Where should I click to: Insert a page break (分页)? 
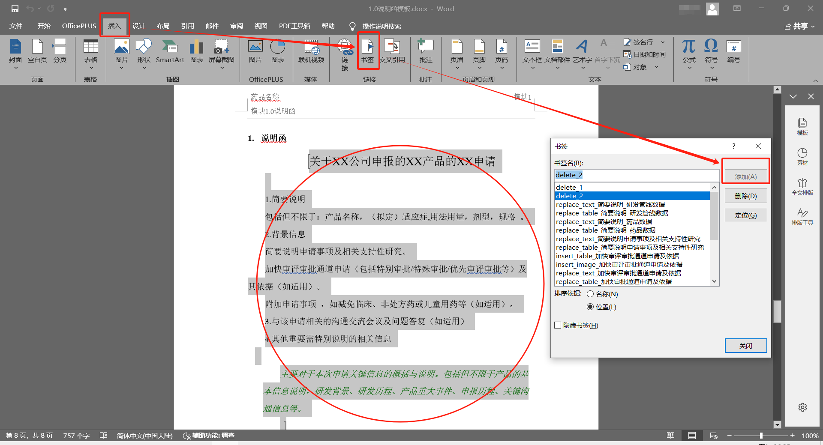(x=60, y=51)
